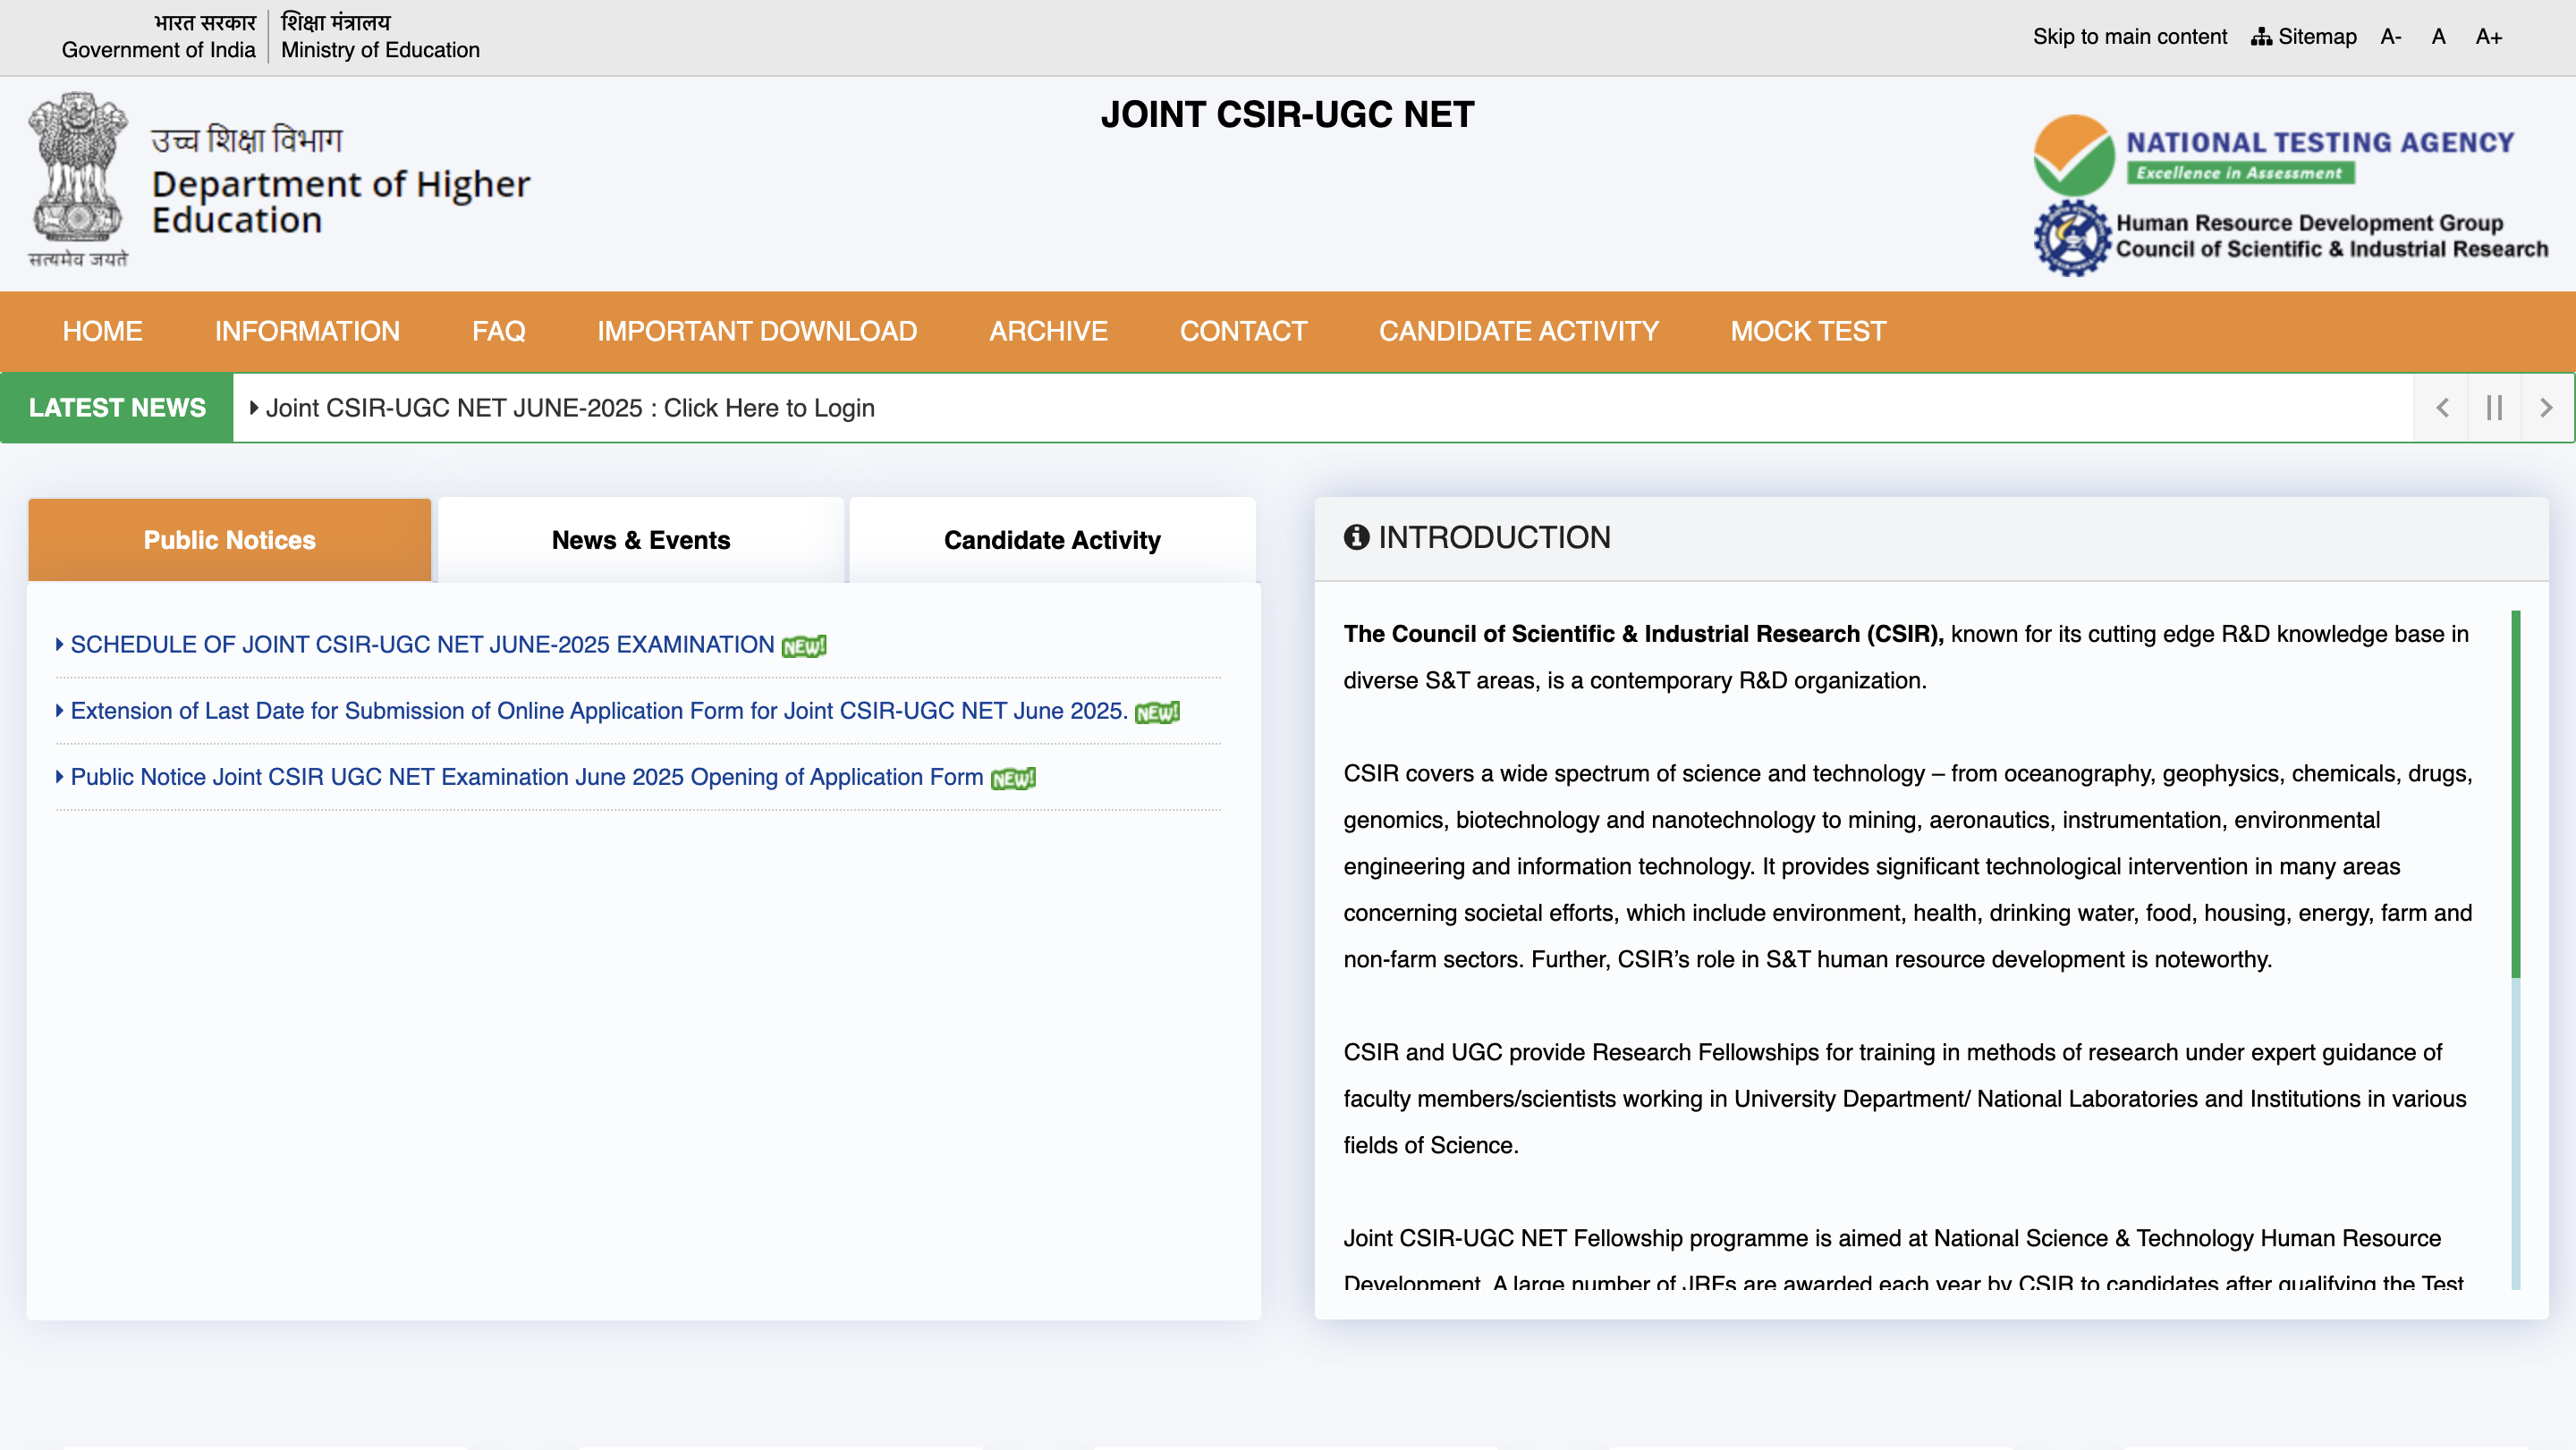The image size is (2576, 1450).
Task: Open the Sitemap link with tree icon
Action: tap(2304, 37)
